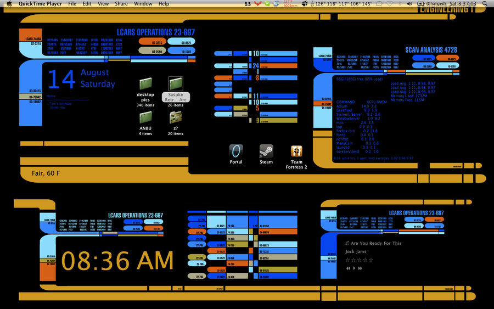The image size is (494, 309).
Task: Open the QuickTime Player menu
Action: 40,4
